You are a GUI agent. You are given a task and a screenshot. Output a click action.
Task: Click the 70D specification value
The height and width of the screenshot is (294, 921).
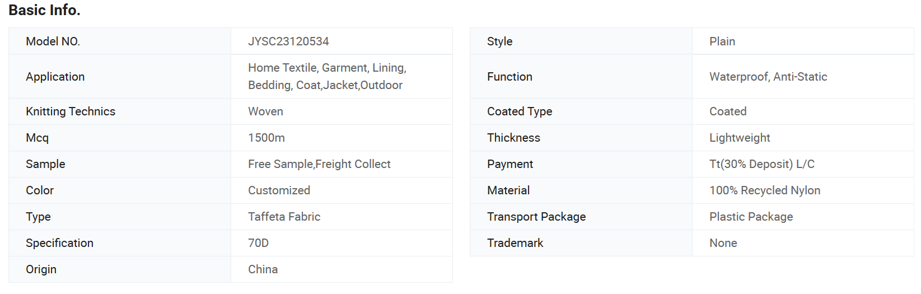(x=258, y=243)
